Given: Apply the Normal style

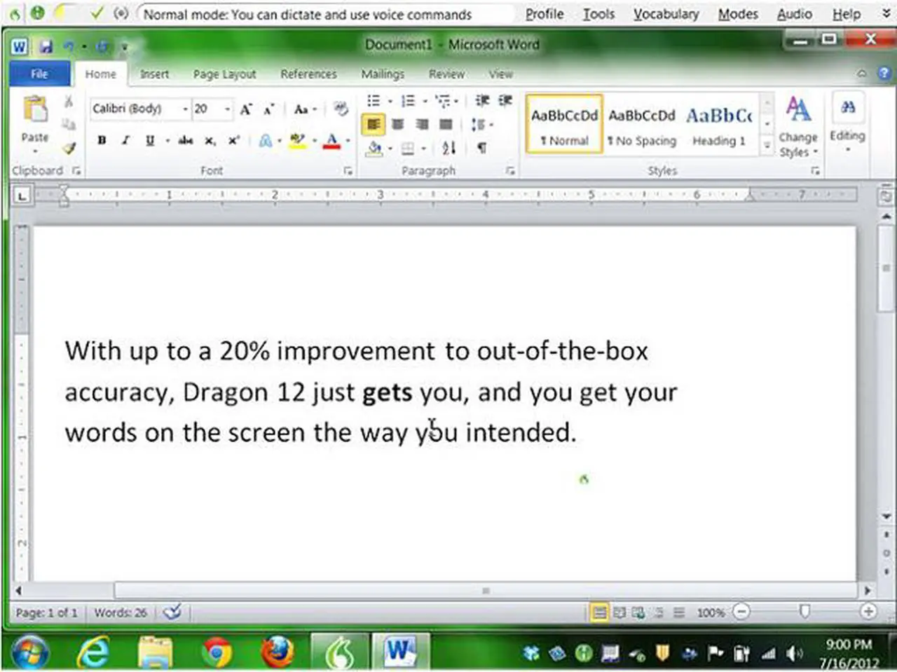Looking at the screenshot, I should 564,125.
